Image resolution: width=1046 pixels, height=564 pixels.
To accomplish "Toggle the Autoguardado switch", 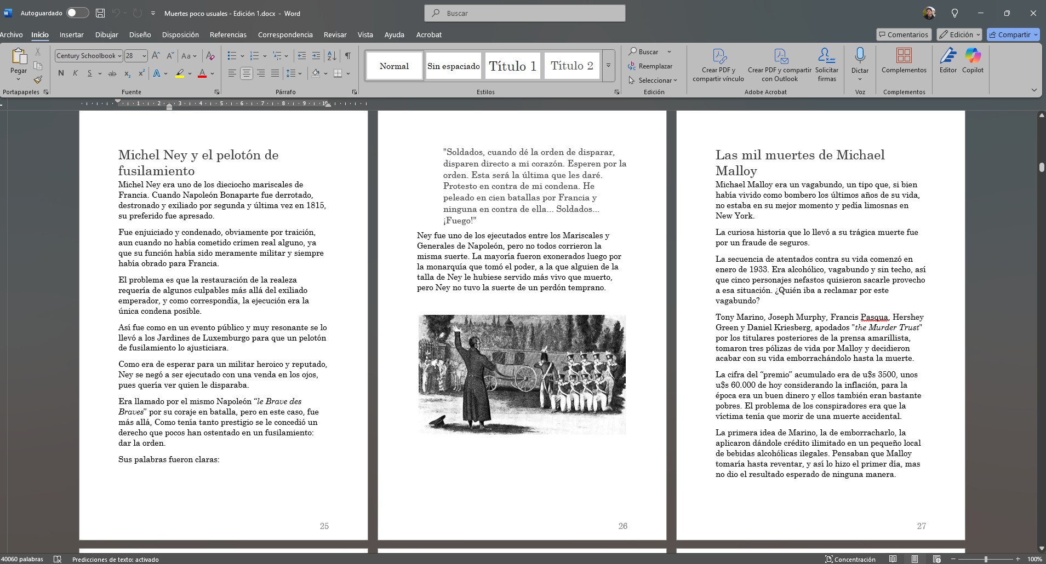I will click(77, 13).
